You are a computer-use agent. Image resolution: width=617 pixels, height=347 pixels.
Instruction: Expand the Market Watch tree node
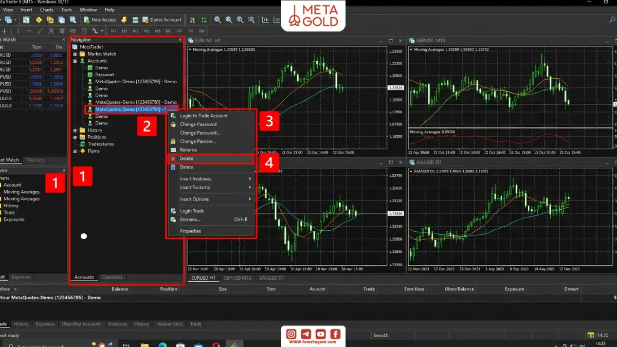pos(75,53)
